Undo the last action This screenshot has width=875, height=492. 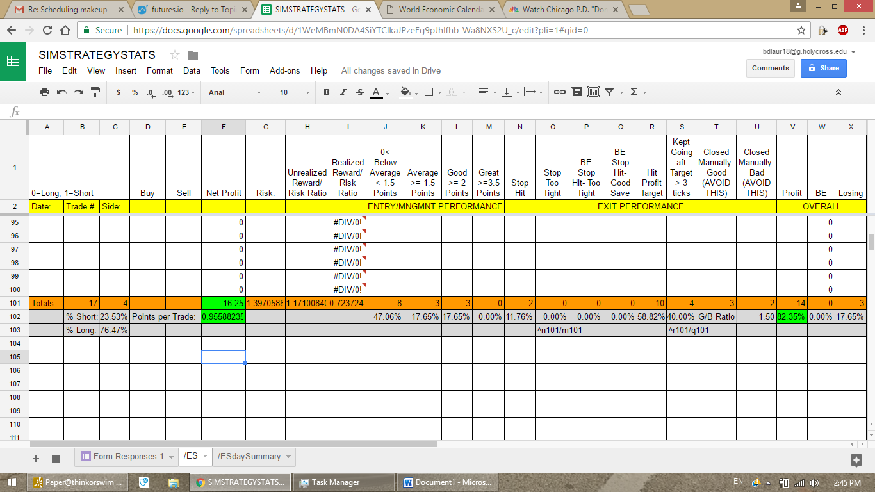(x=61, y=92)
